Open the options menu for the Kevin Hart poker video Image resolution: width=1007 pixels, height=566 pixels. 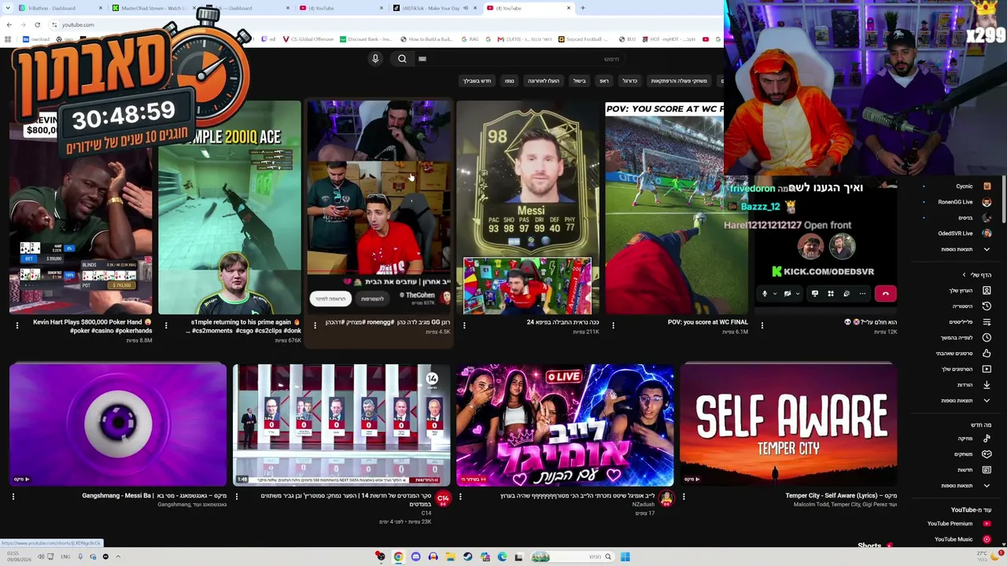coord(17,325)
